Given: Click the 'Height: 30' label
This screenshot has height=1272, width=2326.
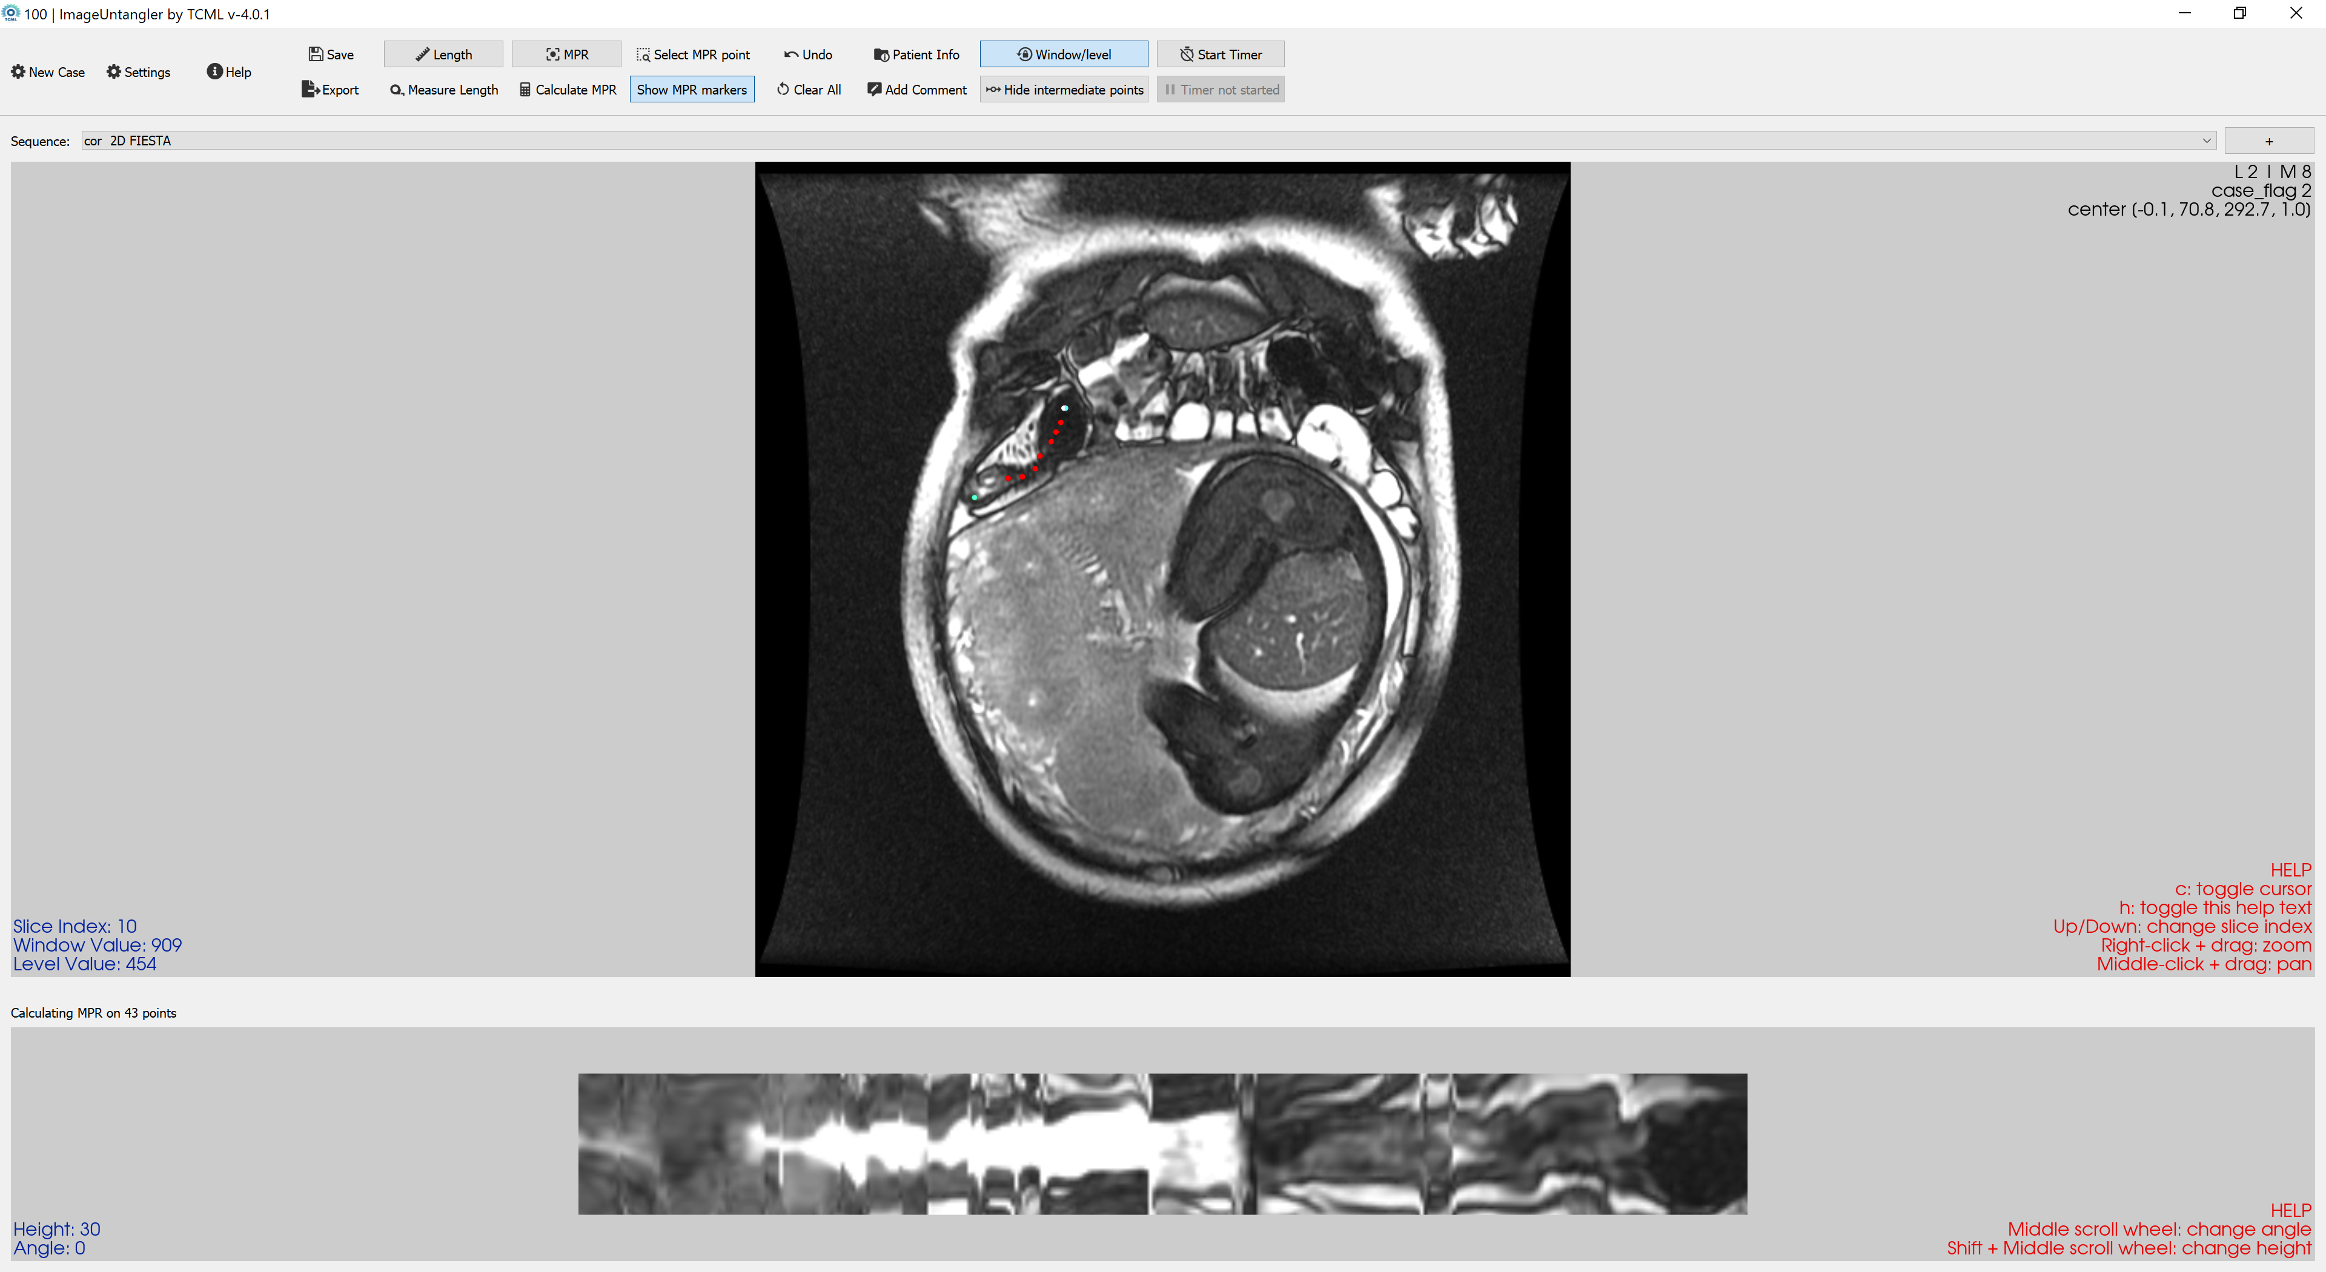Looking at the screenshot, I should [57, 1228].
